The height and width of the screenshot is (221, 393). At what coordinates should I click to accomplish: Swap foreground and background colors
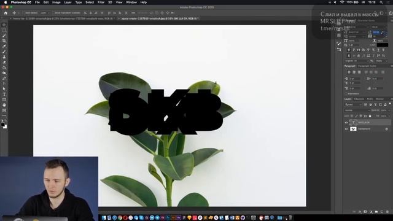6,121
